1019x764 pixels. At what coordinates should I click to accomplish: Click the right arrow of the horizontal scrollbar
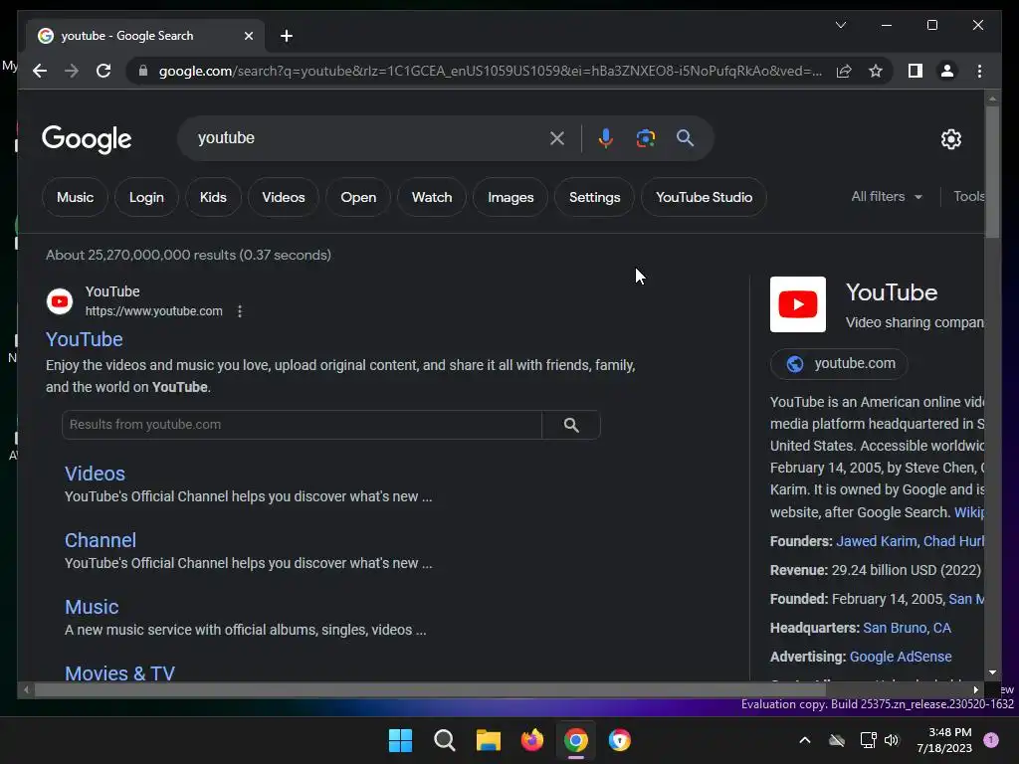pos(976,690)
